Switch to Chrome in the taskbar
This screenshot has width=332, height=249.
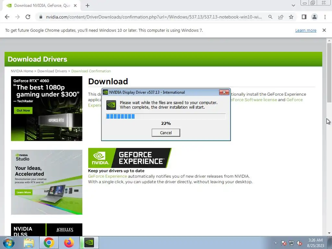pos(49,243)
